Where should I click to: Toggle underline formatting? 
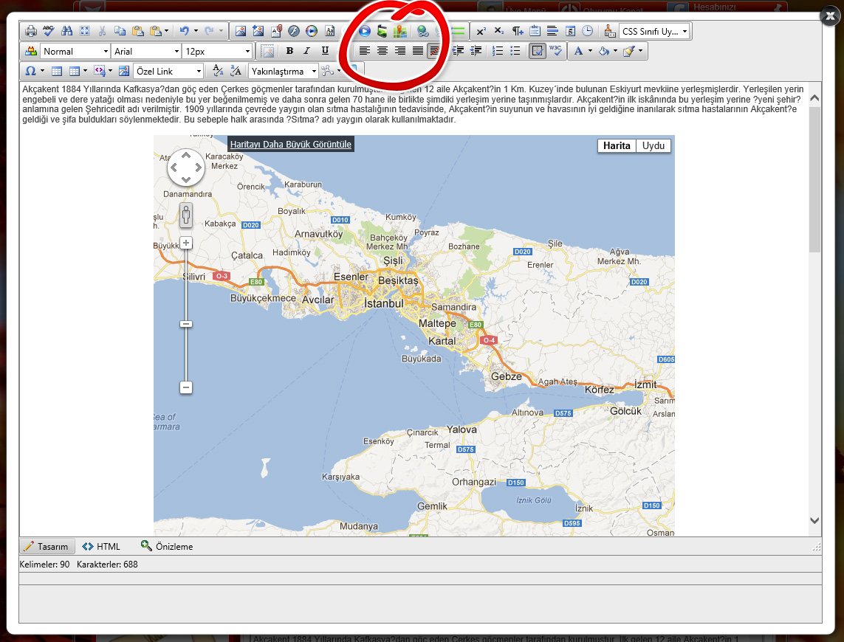click(325, 51)
